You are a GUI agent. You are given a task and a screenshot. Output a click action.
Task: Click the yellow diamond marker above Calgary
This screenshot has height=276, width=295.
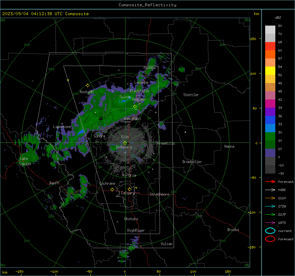pyautogui.click(x=129, y=189)
